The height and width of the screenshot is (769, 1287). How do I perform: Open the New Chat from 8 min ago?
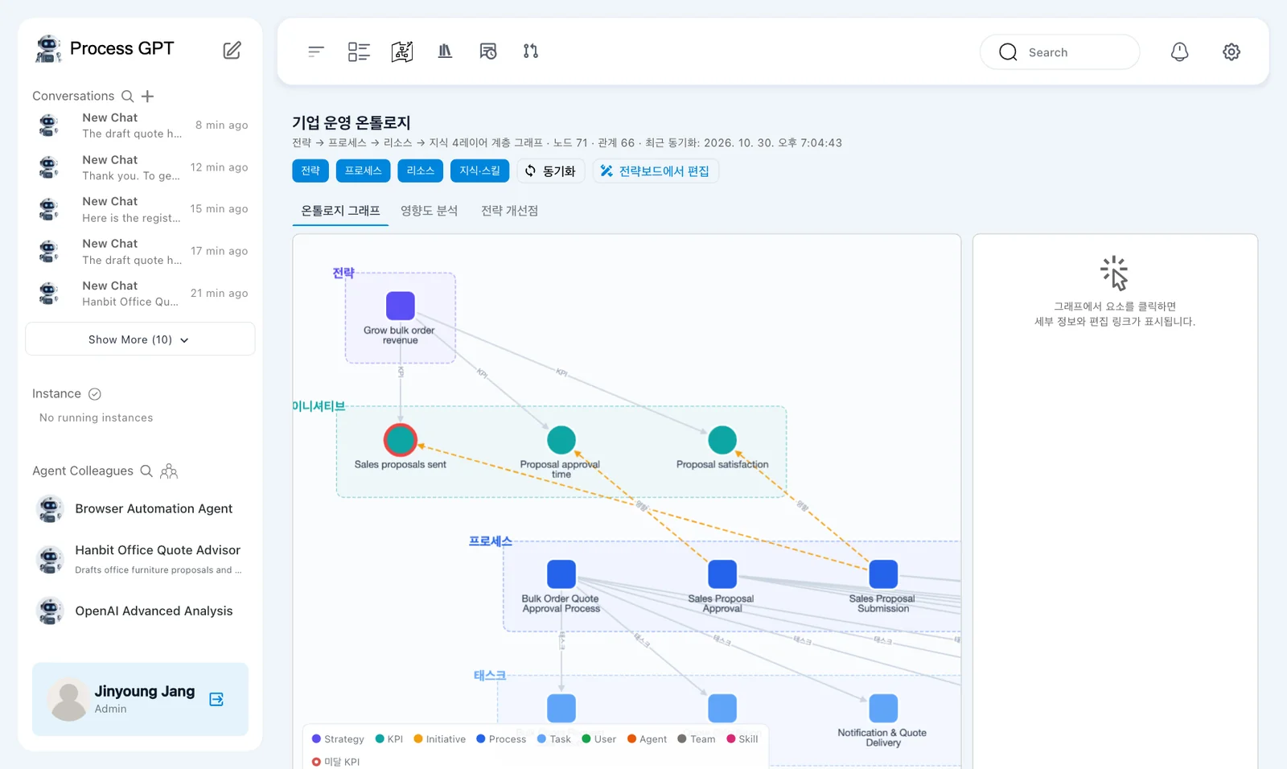140,125
